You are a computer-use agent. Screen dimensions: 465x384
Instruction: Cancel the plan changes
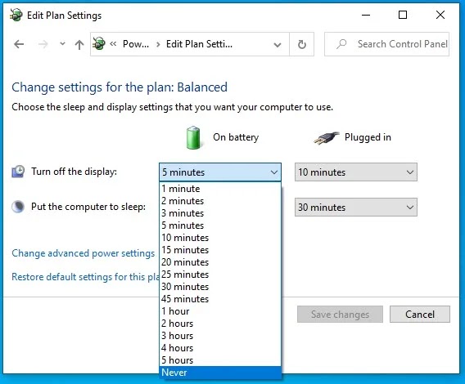tap(420, 314)
